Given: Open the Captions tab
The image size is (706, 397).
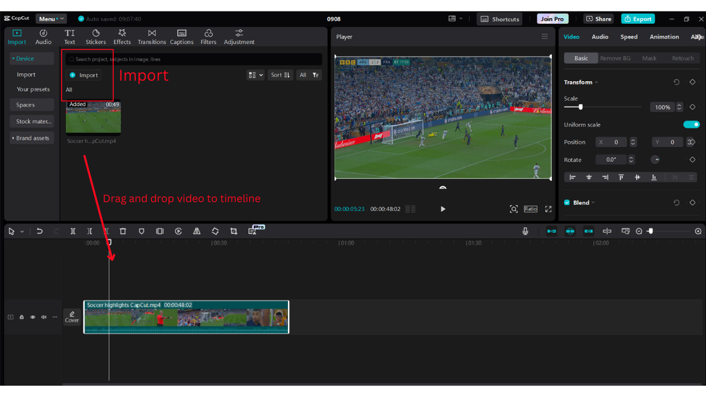Looking at the screenshot, I should [181, 37].
